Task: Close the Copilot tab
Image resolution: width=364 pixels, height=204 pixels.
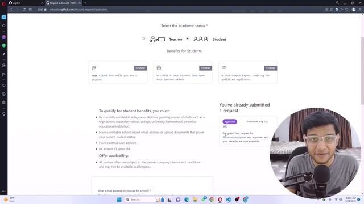Action: click(x=42, y=3)
